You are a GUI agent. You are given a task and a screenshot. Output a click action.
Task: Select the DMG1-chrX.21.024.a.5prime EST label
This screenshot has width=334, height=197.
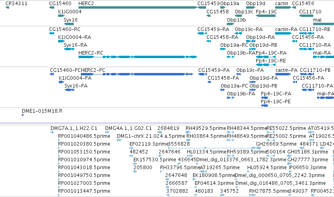point(151,136)
